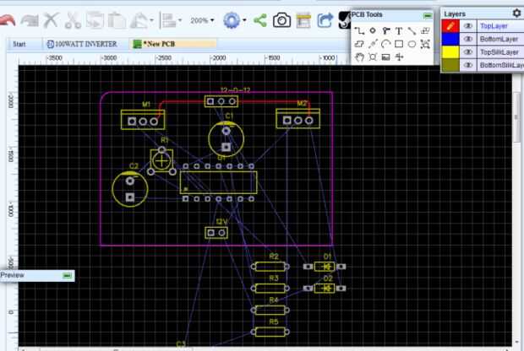Click the red Undo arrow
The height and width of the screenshot is (351, 524).
(x=8, y=20)
